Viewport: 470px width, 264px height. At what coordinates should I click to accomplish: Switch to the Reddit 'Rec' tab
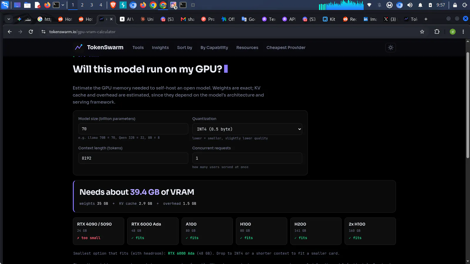350,19
